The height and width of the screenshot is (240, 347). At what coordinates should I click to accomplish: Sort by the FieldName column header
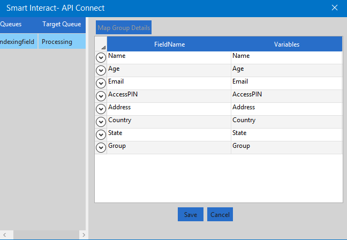tap(169, 44)
